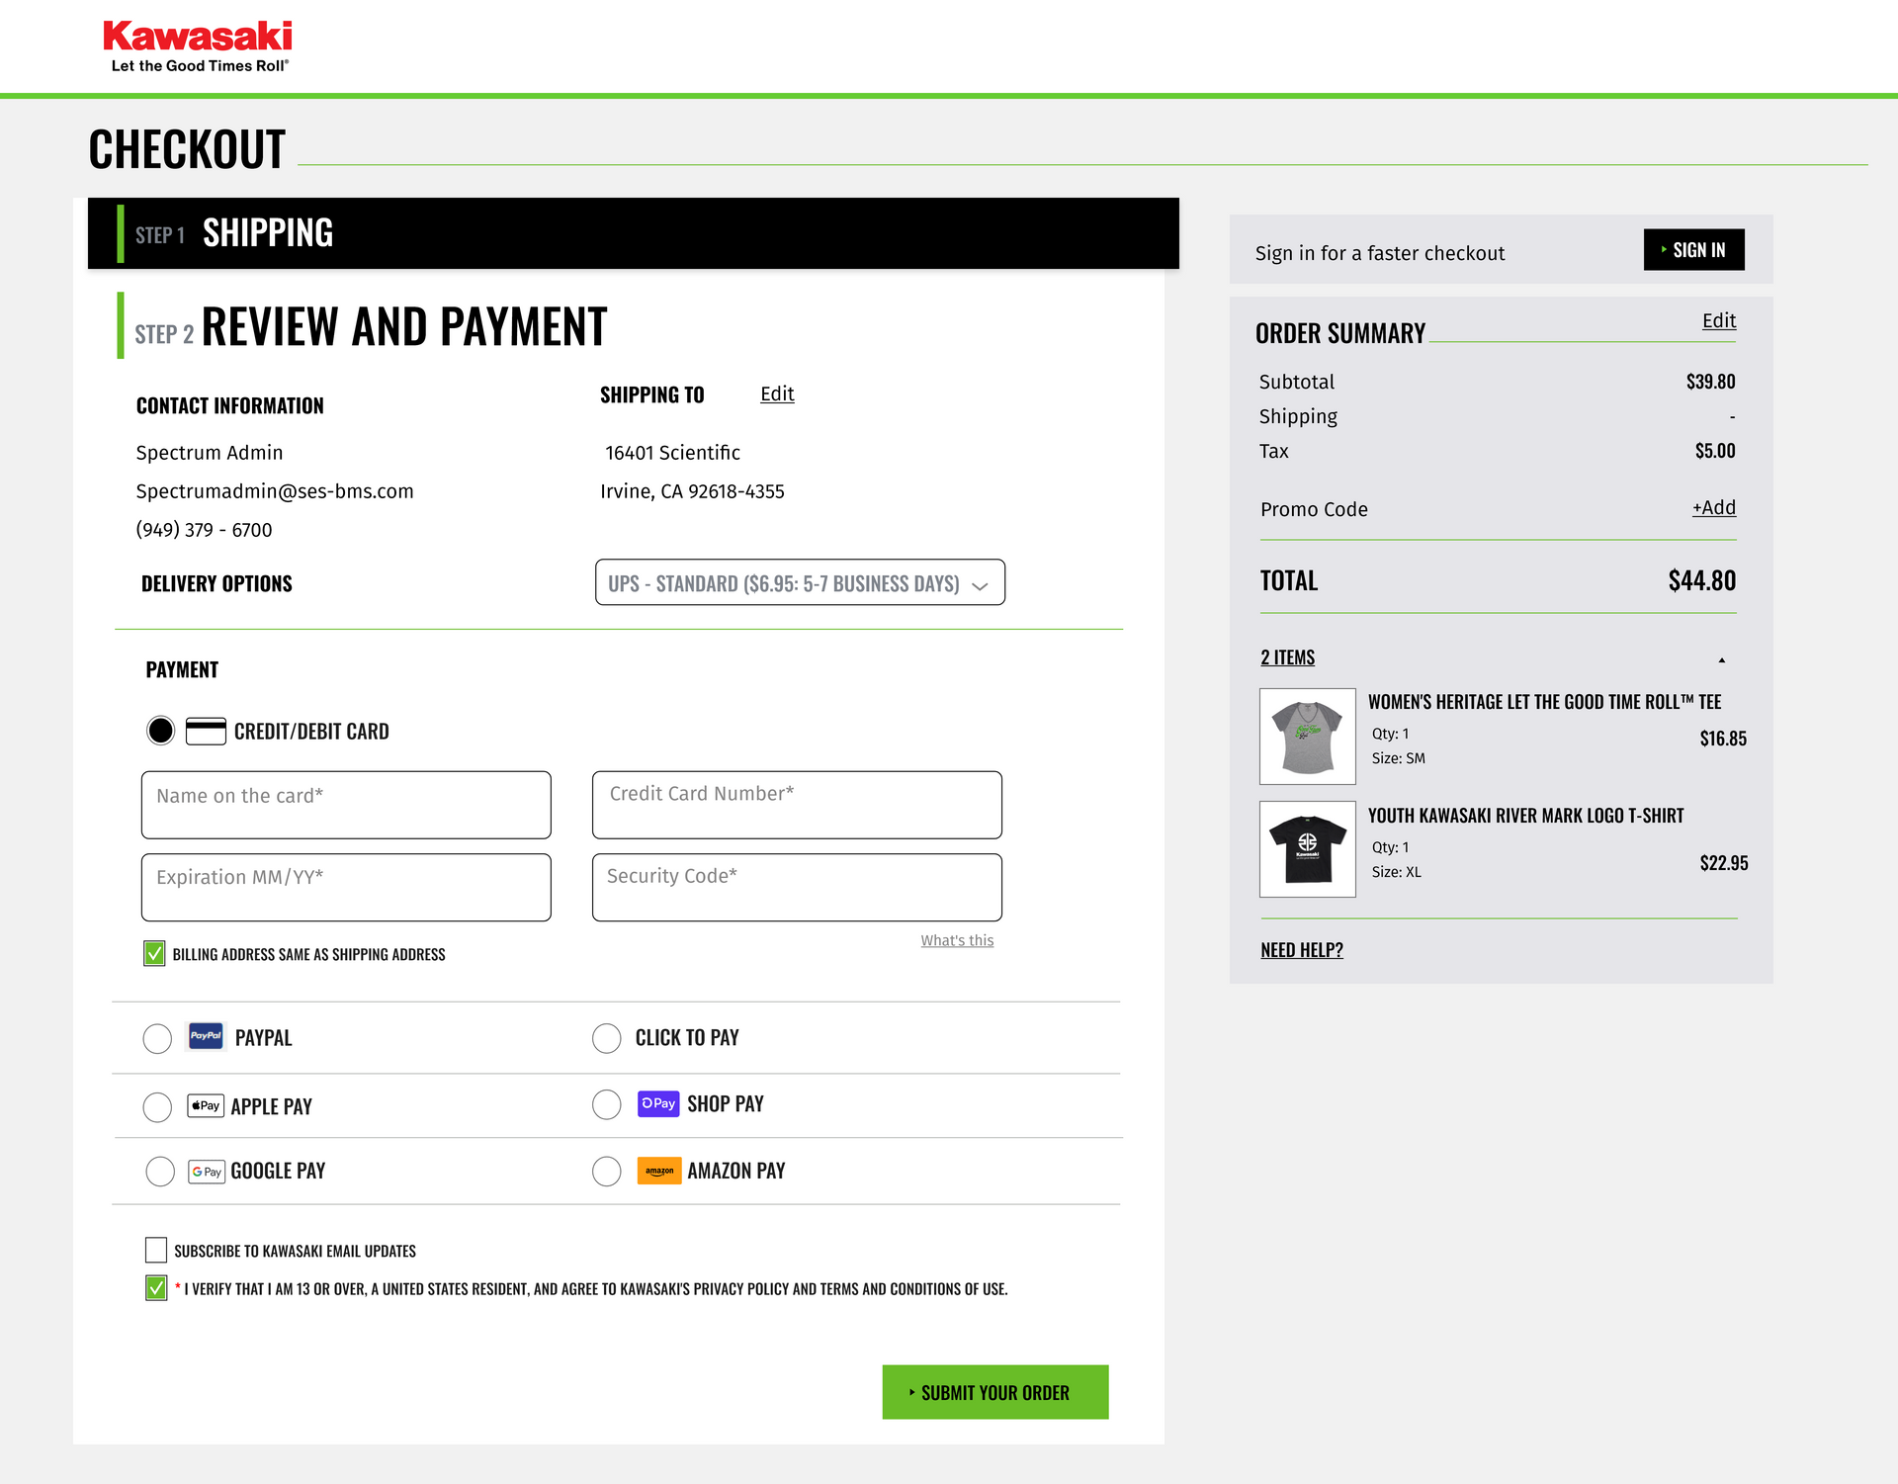Open the Need Help link
Viewport: 1898px width, 1484px height.
1302,950
